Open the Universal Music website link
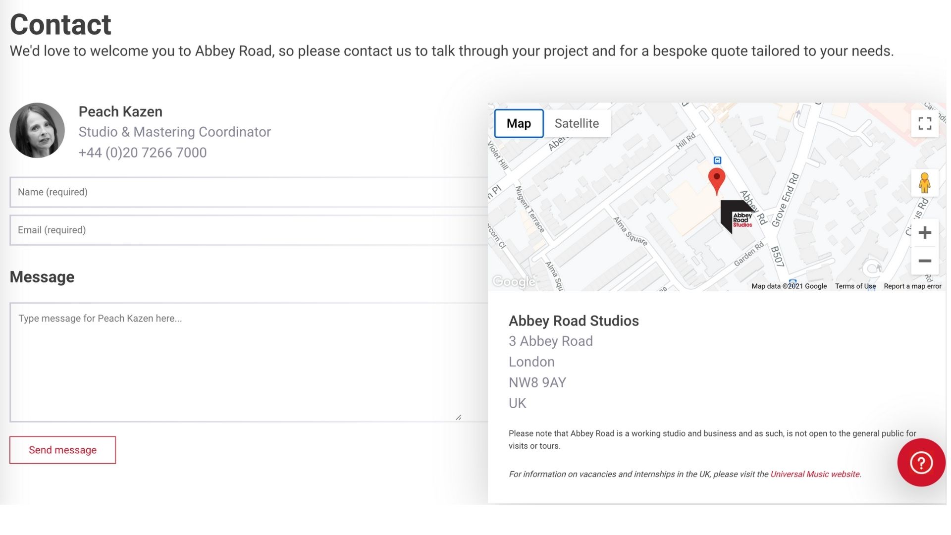Image resolution: width=951 pixels, height=535 pixels. coord(815,474)
